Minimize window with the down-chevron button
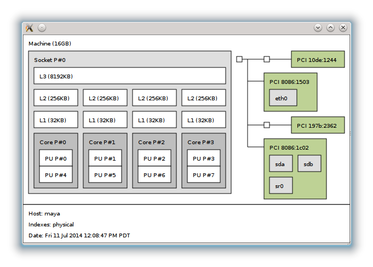The width and height of the screenshot is (373, 267). coord(318,27)
